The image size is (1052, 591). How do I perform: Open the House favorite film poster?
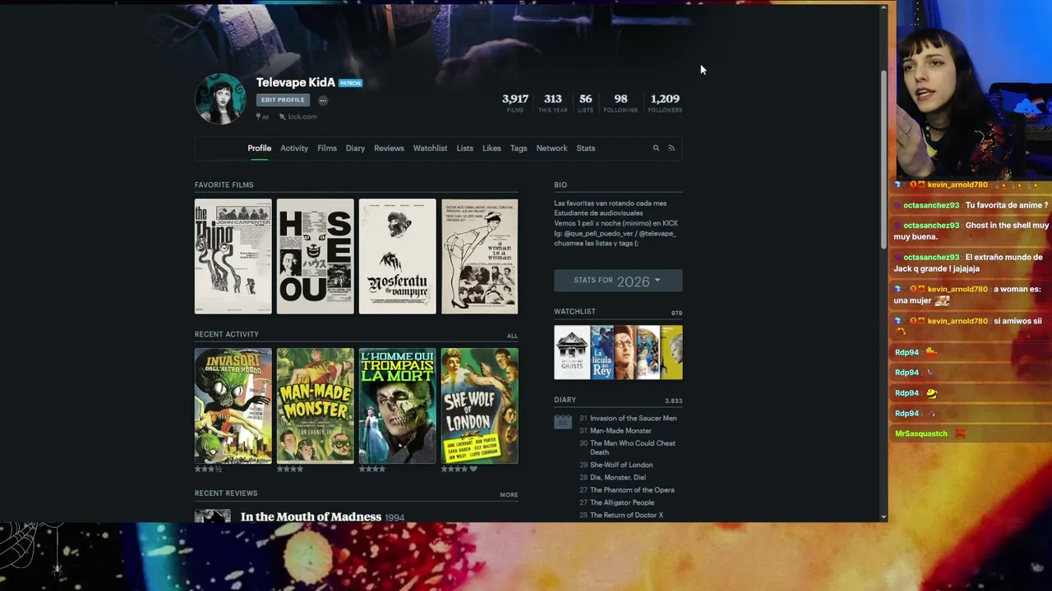pos(316,256)
